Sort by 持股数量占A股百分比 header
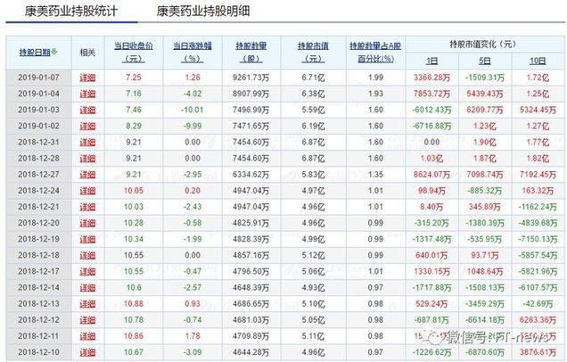The height and width of the screenshot is (362, 567). coord(375,52)
